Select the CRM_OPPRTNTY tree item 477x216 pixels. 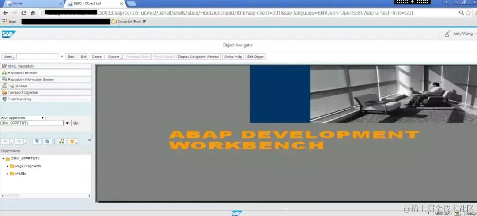click(x=26, y=159)
